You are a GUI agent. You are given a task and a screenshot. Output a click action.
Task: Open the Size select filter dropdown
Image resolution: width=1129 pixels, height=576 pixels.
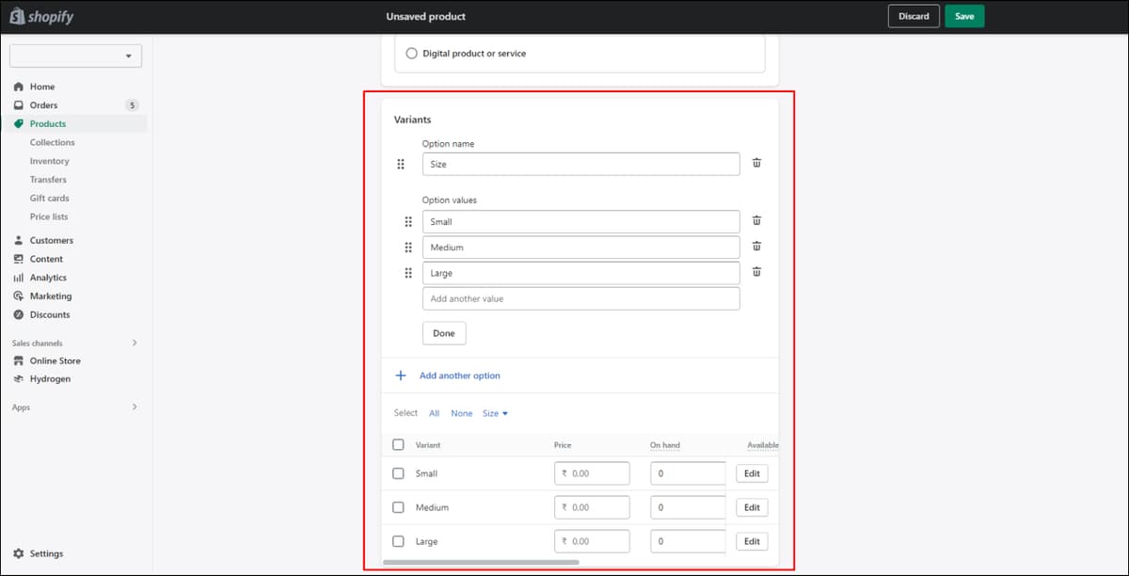495,413
